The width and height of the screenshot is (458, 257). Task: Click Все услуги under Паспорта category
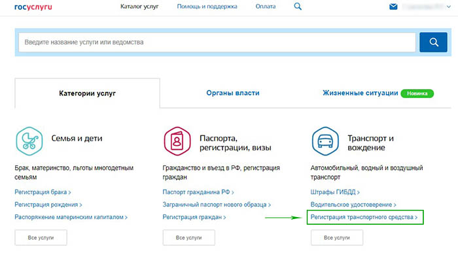click(x=188, y=238)
